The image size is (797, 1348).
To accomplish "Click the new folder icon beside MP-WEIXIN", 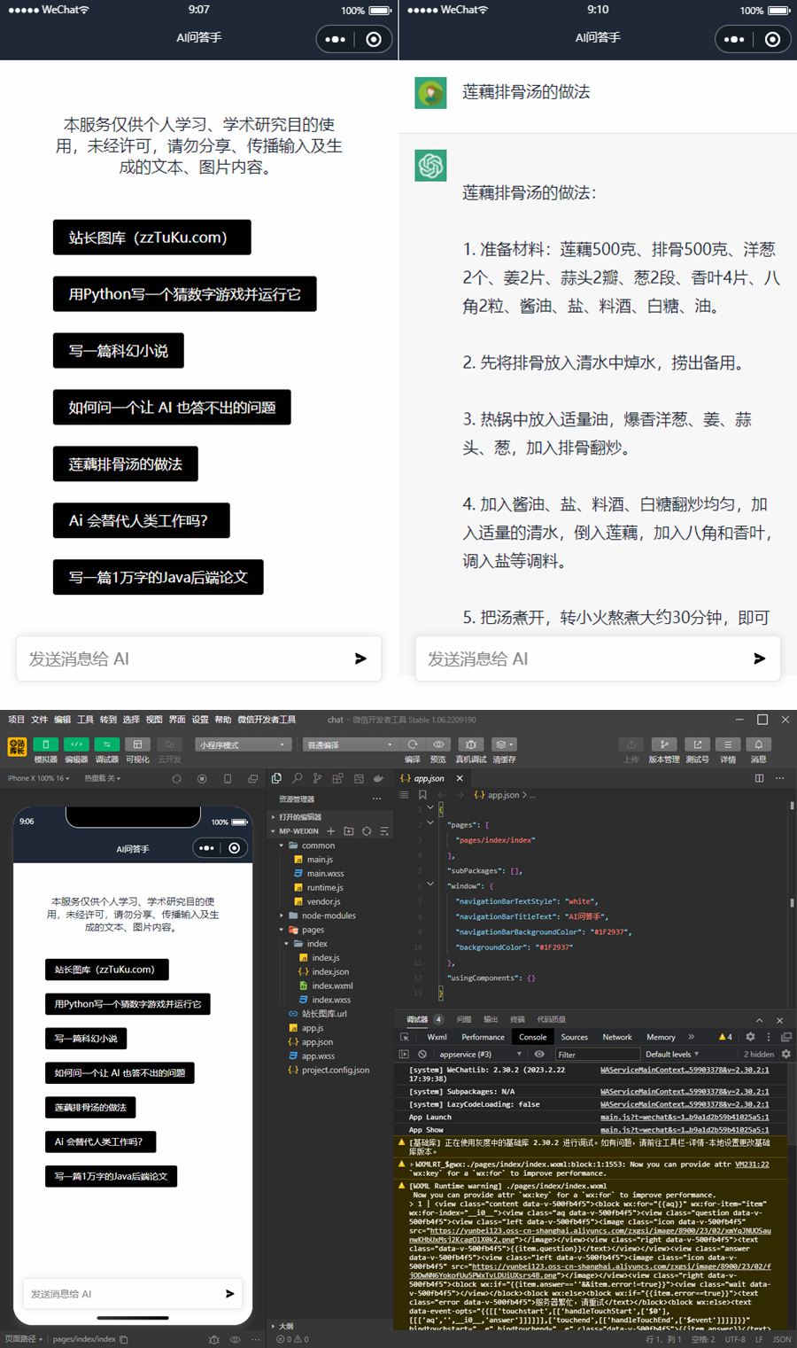I will point(349,831).
